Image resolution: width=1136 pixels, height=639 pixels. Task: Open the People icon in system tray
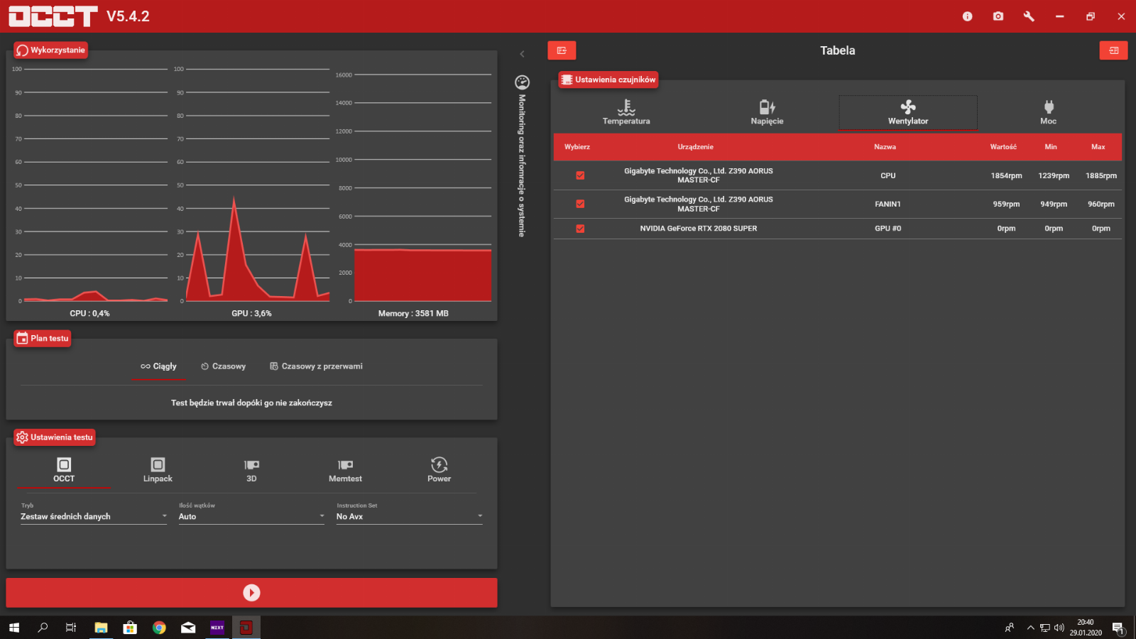(x=1009, y=628)
